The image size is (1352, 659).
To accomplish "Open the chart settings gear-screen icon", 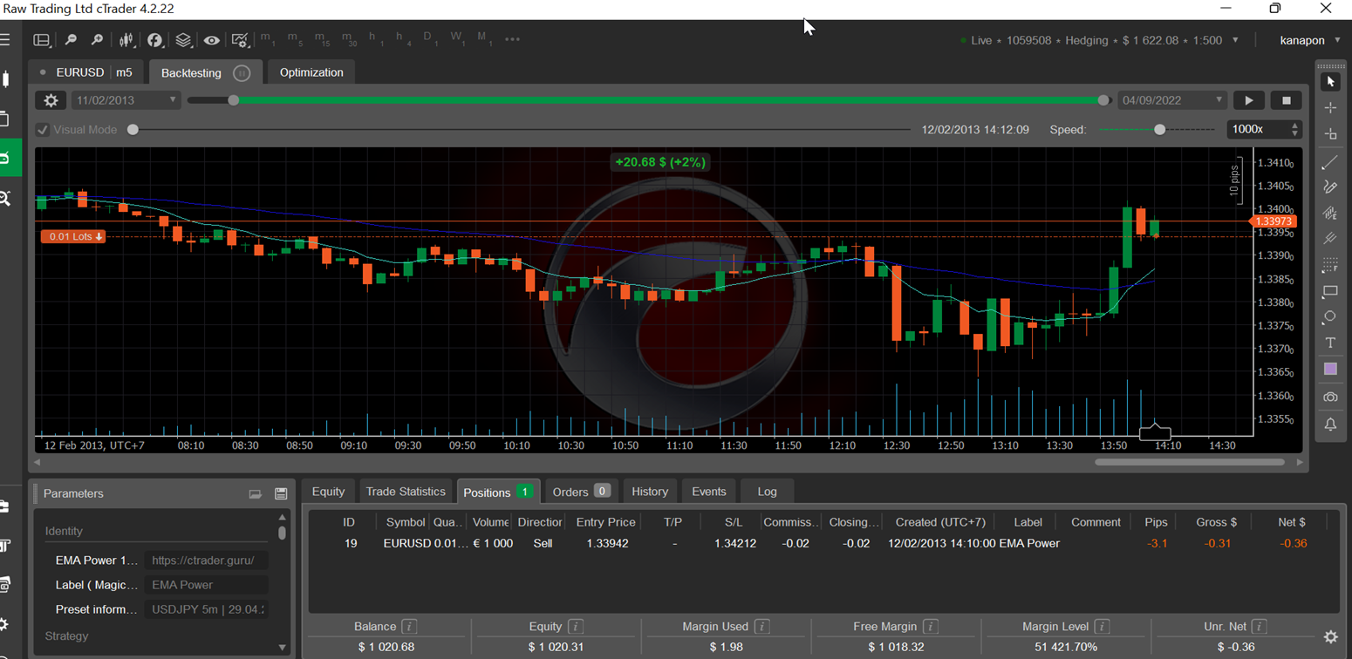I will click(240, 40).
